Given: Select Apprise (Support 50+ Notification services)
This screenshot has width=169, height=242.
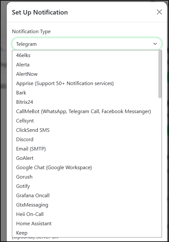Looking at the screenshot, I should tap(85, 83).
